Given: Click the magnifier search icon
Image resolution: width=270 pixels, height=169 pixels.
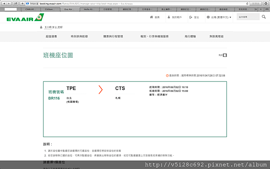Looking at the screenshot, I should pos(264,17).
